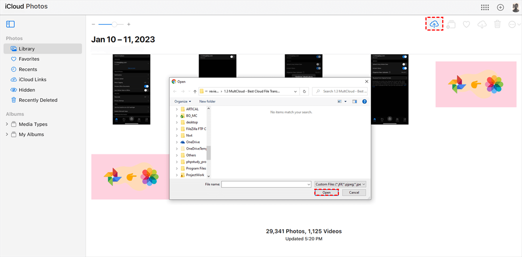Toggle the preview pane icon
The height and width of the screenshot is (257, 522).
[x=355, y=101]
